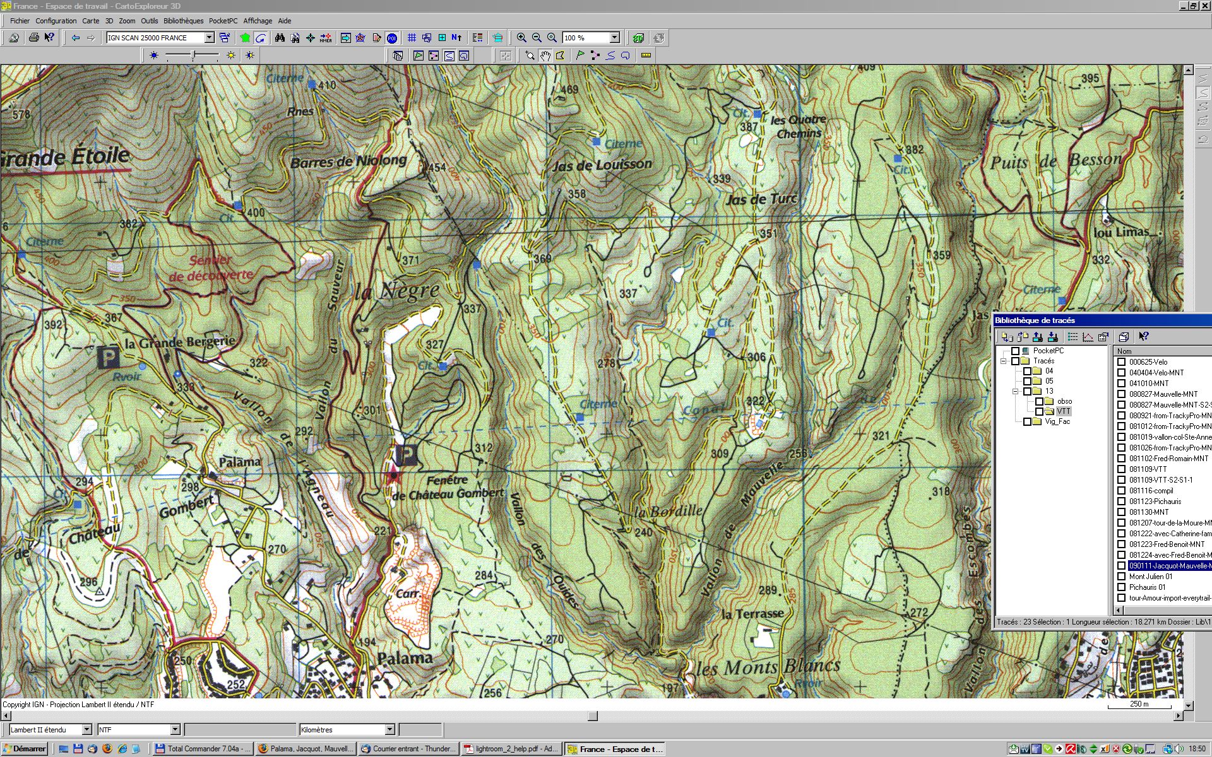Screen dimensions: 1212x757
Task: Click the map brightness slider handle
Action: point(193,56)
